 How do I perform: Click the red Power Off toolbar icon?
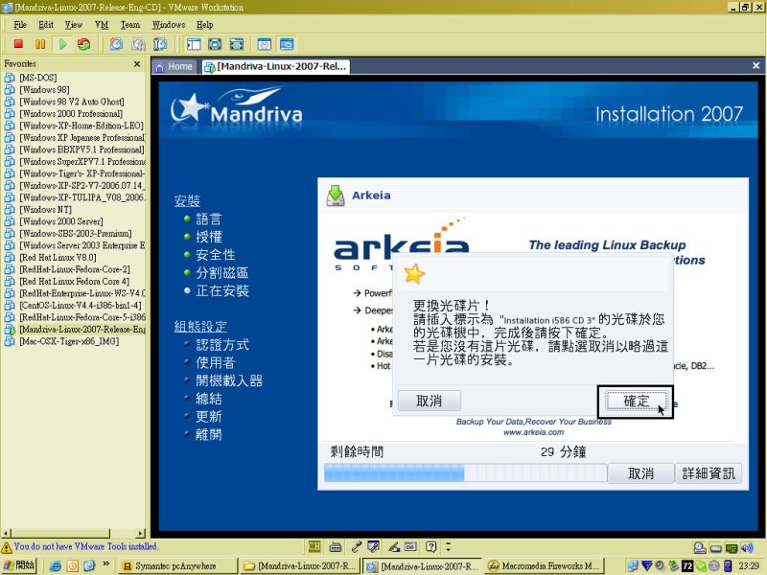coord(18,44)
